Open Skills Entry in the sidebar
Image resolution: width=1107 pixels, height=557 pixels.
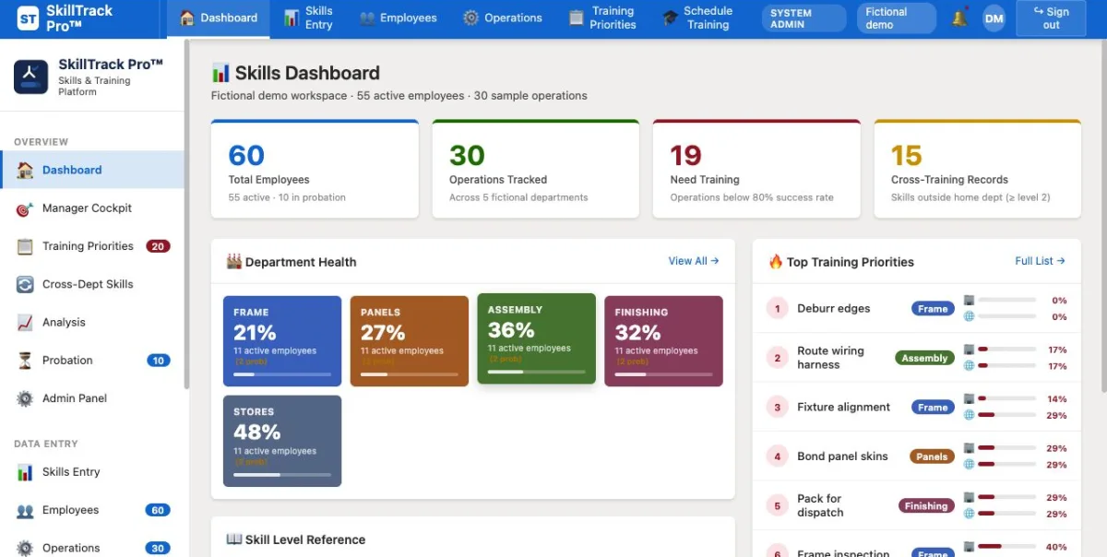(x=92, y=472)
